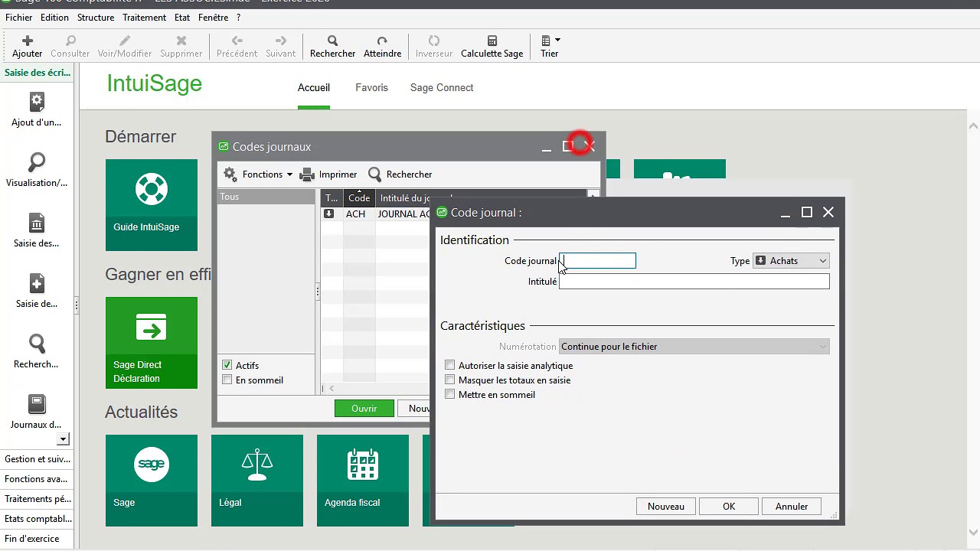Open Visualisation sidebar shortcut
Viewport: 980px width, 551px height.
click(37, 170)
